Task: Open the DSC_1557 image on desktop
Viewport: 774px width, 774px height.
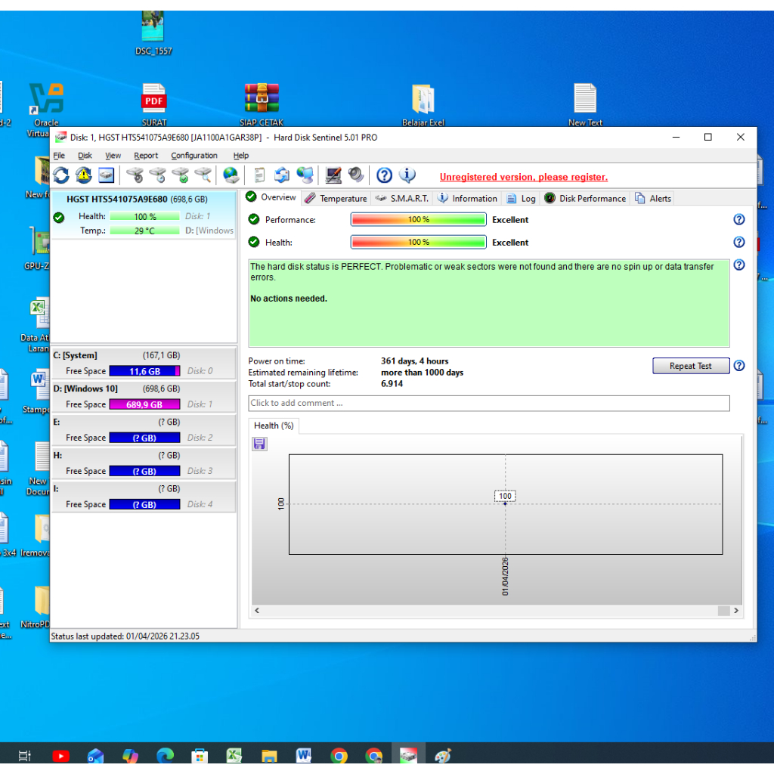Action: click(x=153, y=33)
